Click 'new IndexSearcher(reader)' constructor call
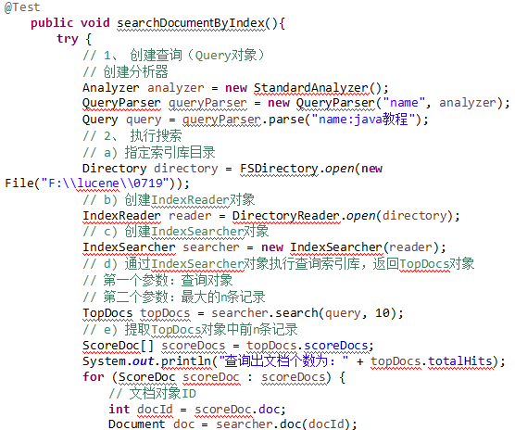Screen dimensions: 515x430 click(350, 247)
